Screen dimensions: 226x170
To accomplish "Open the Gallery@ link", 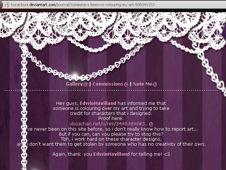I will click(77, 84).
